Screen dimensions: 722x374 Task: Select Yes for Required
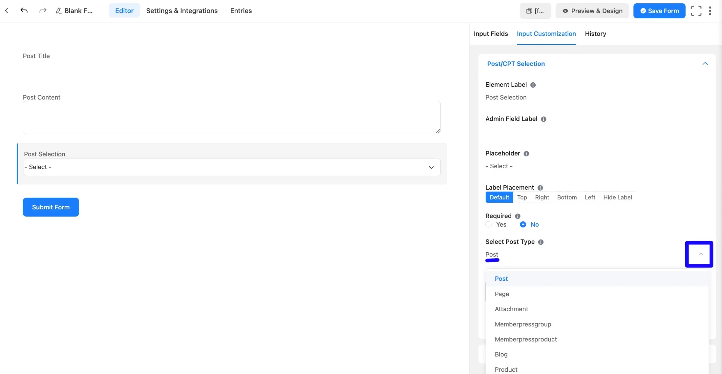(x=489, y=224)
